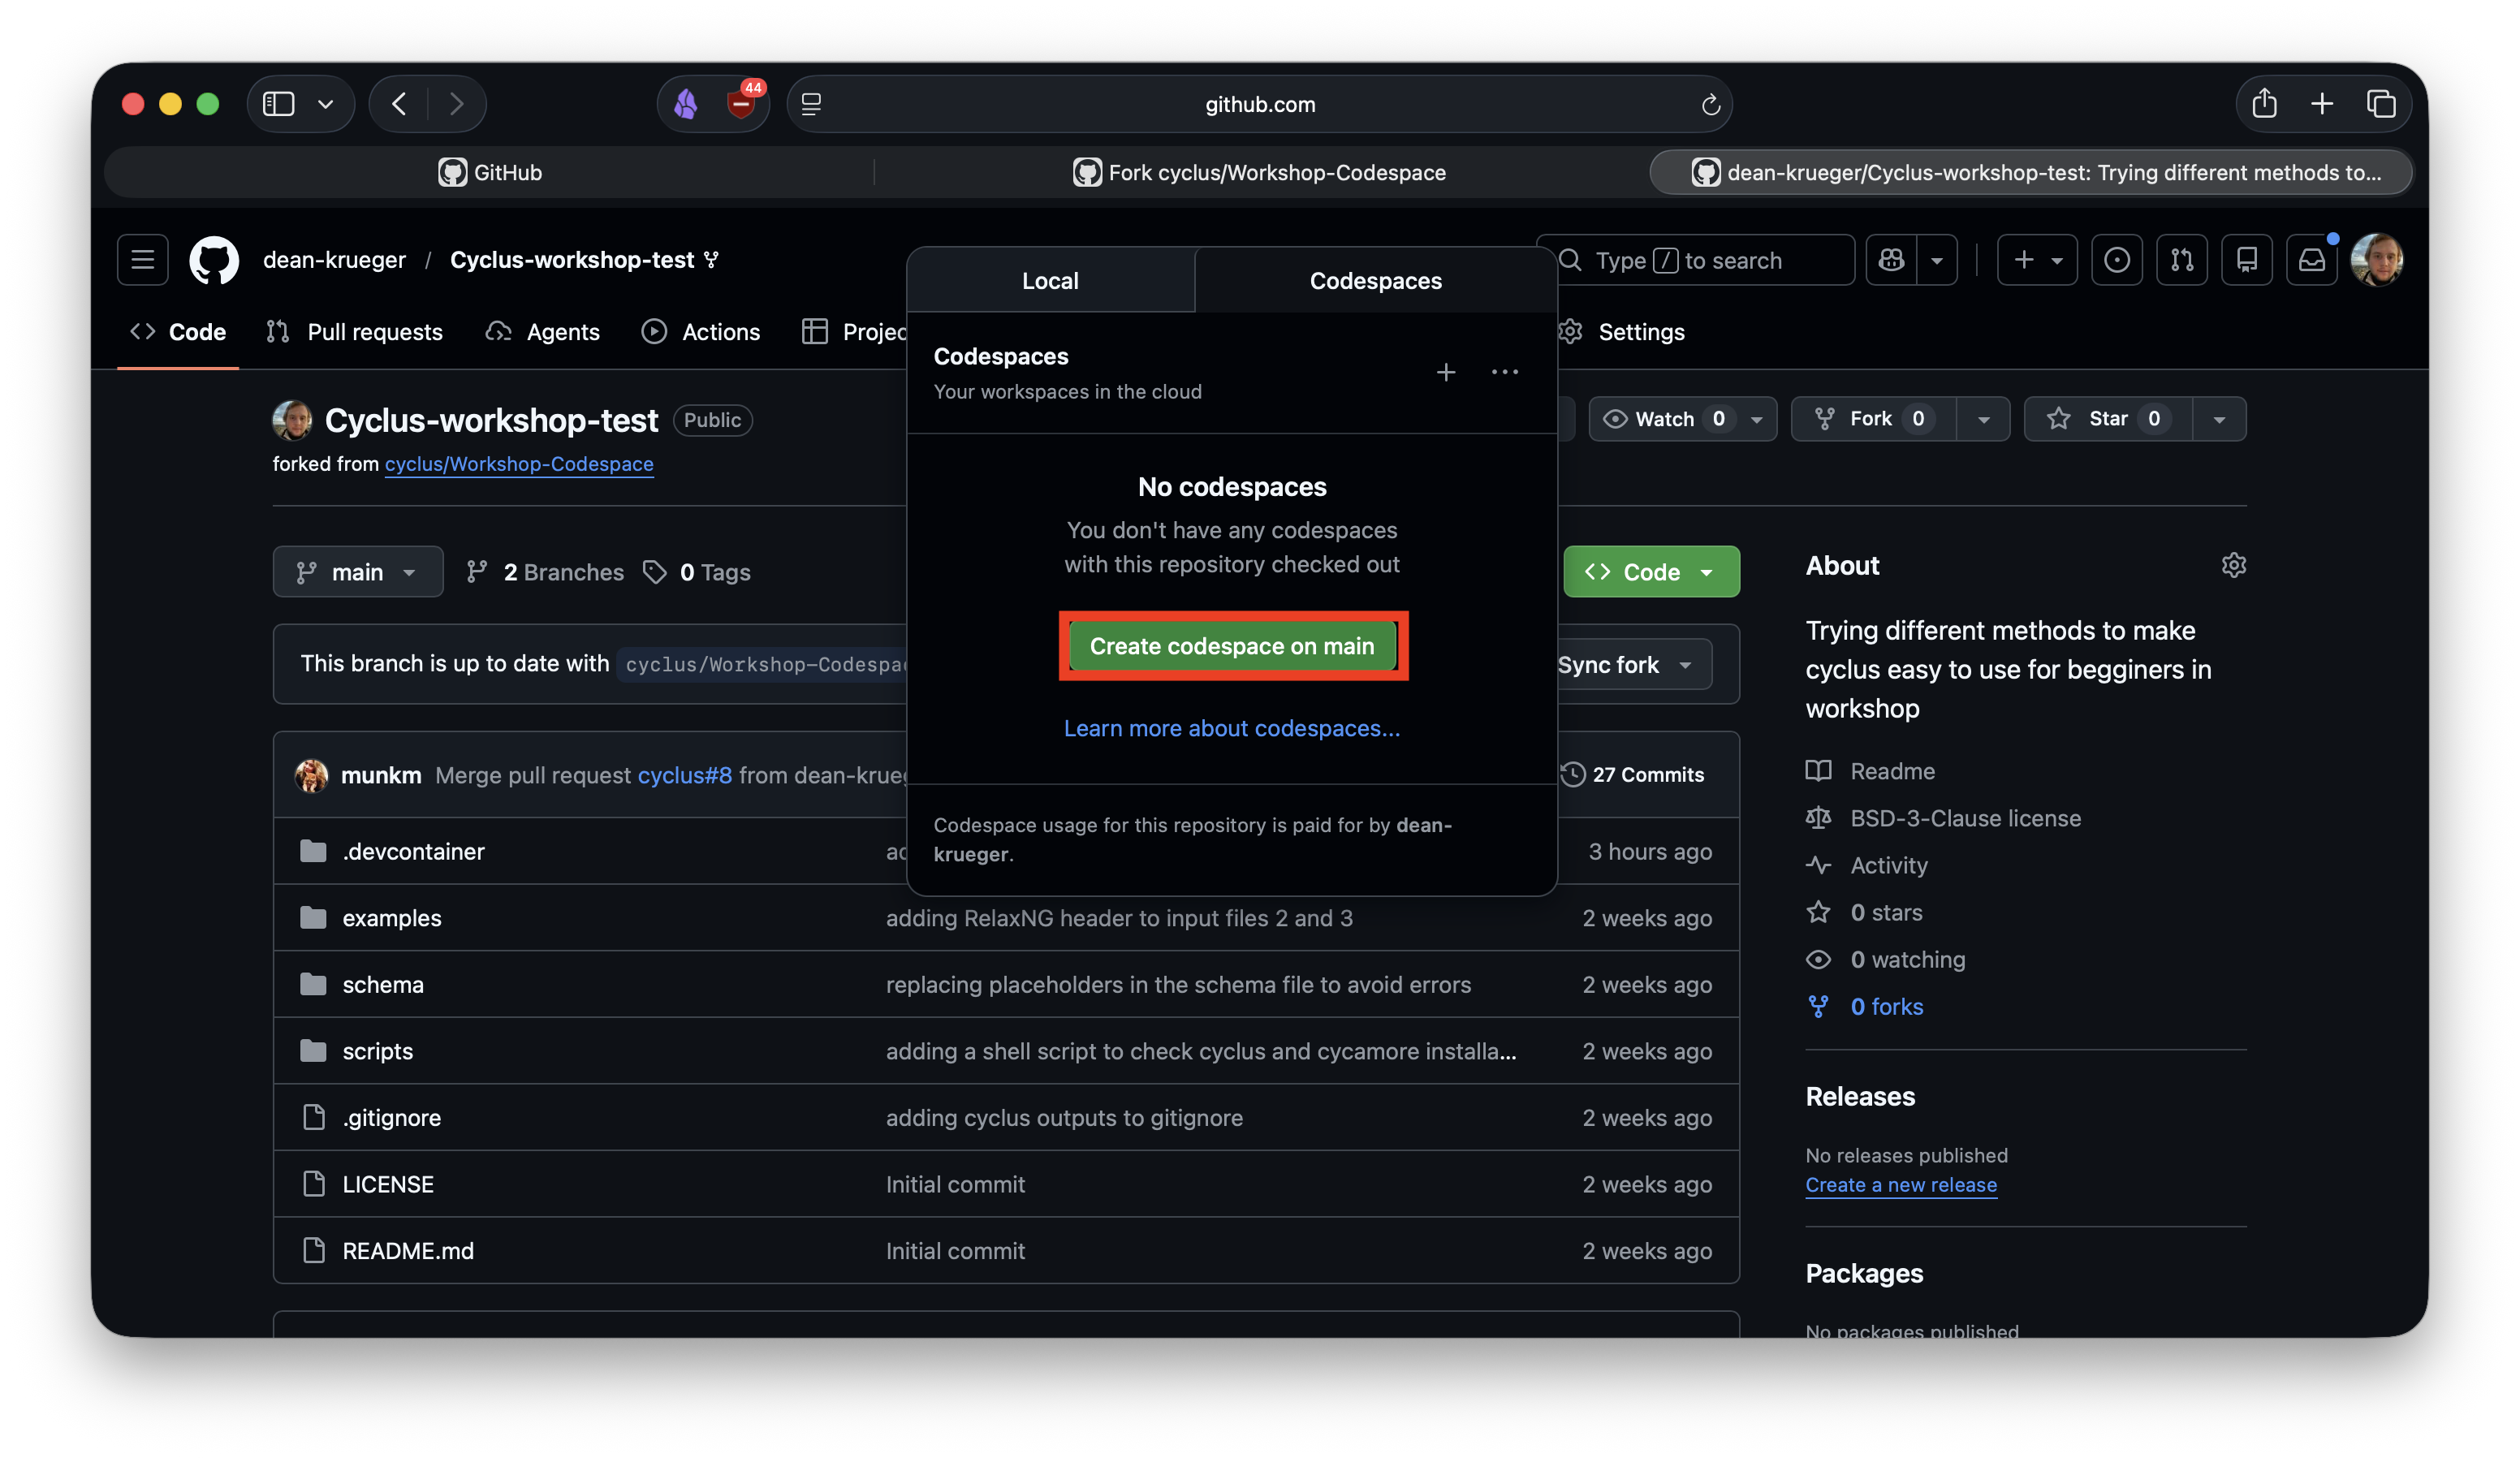The height and width of the screenshot is (1458, 2520).
Task: Open the Sync fork dropdown
Action: click(1630, 665)
